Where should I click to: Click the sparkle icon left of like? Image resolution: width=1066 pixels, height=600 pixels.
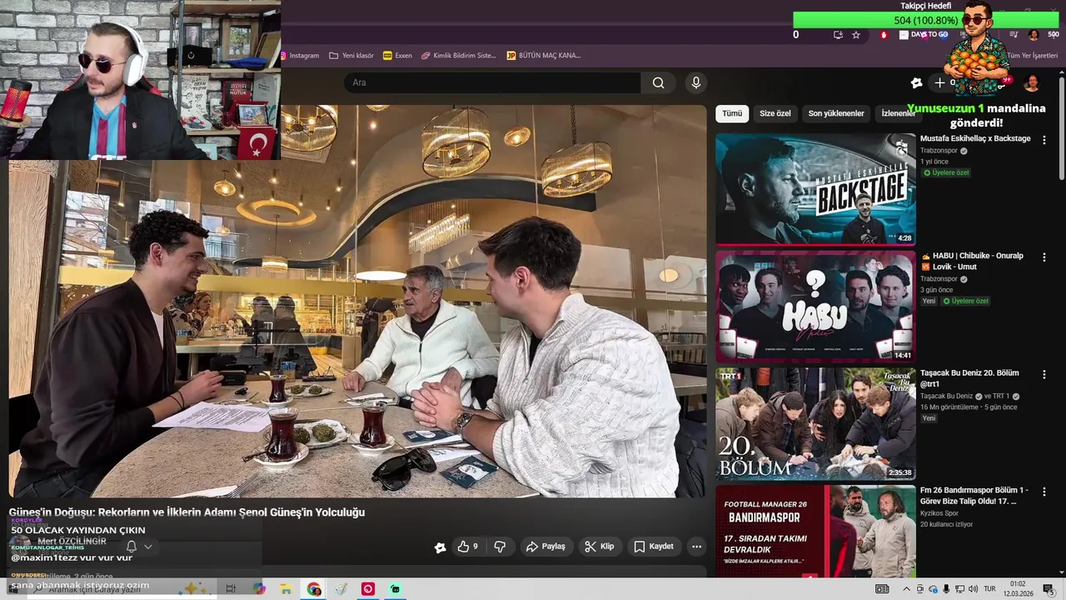click(x=440, y=547)
